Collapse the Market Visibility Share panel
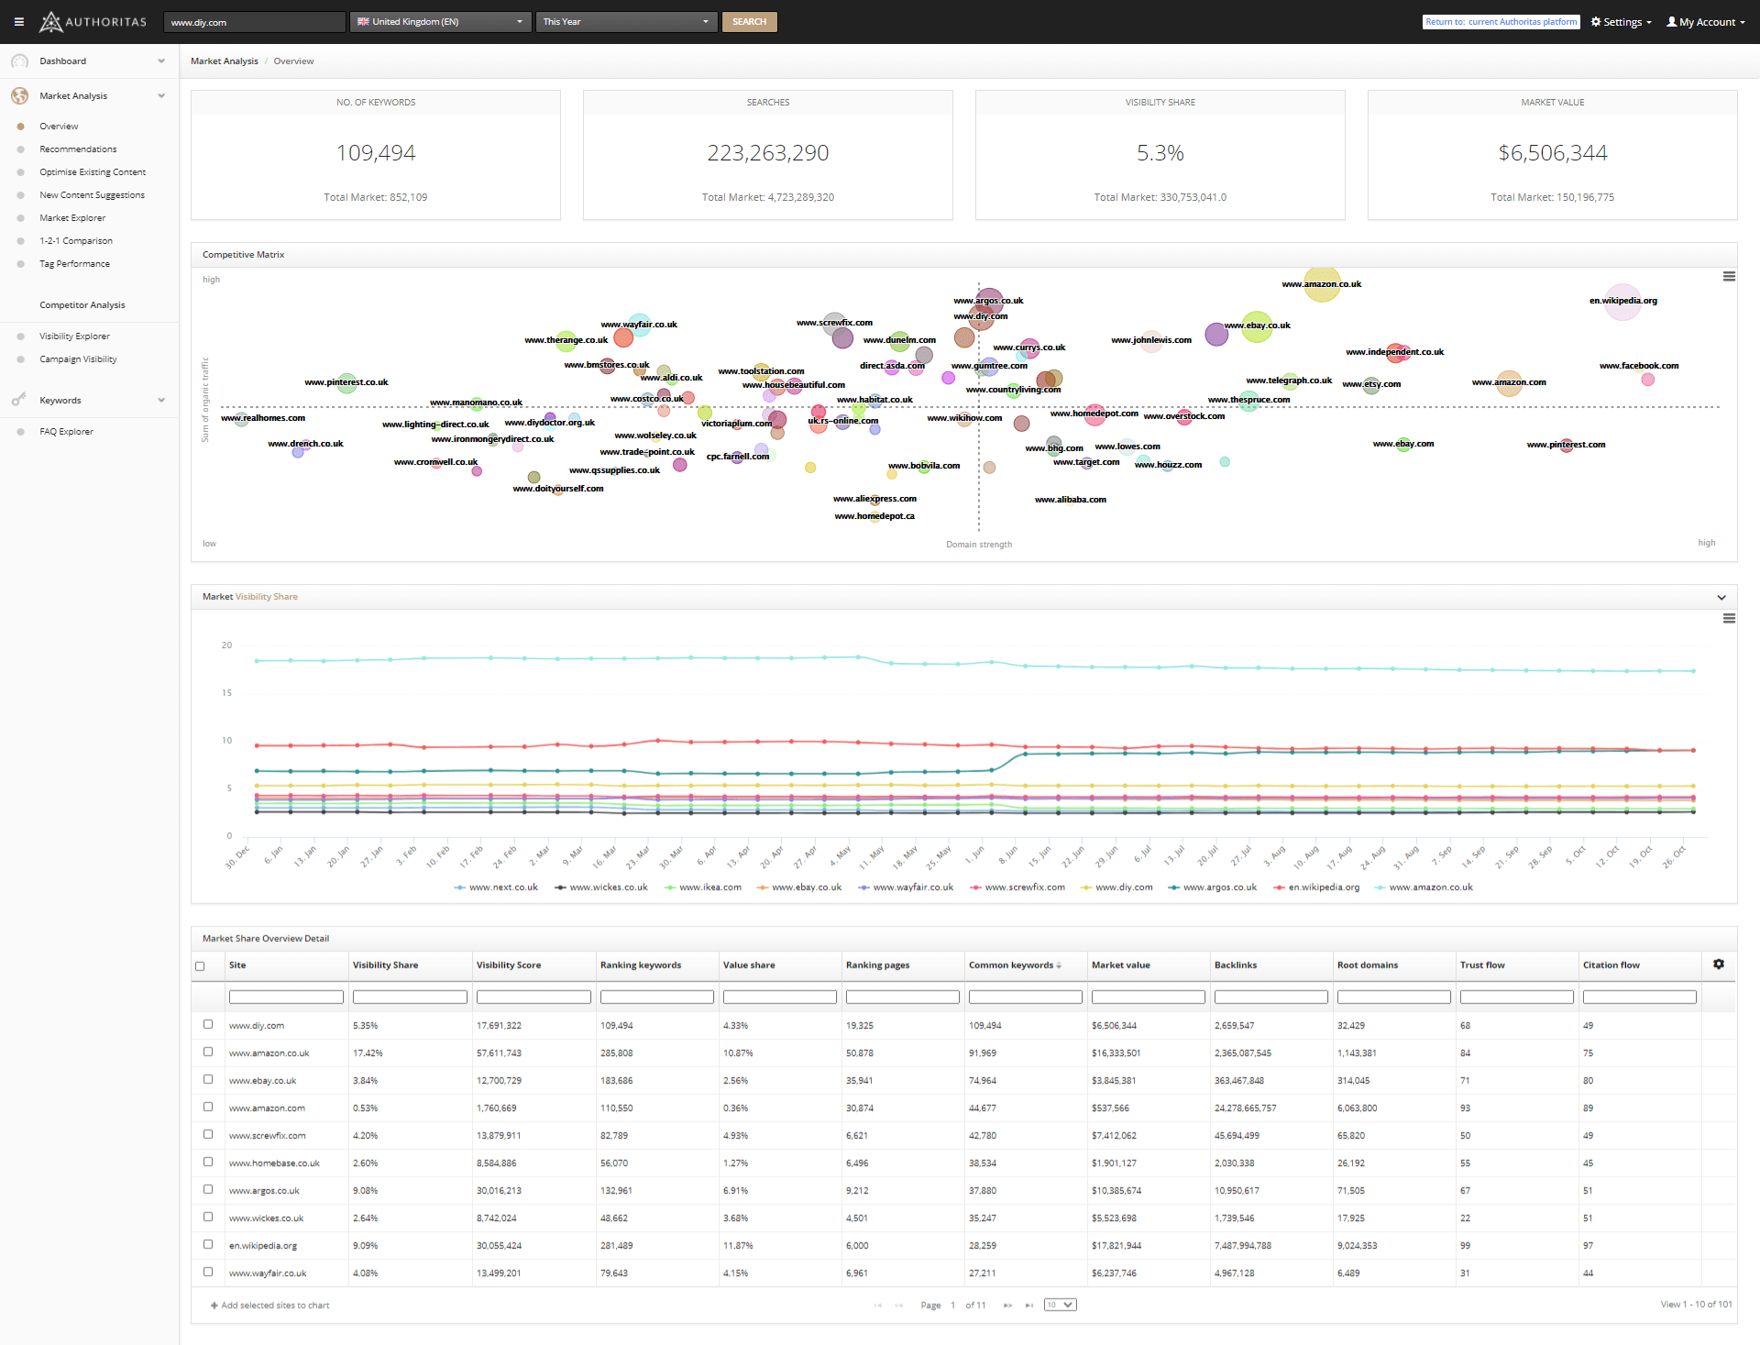This screenshot has width=1760, height=1345. [1721, 598]
